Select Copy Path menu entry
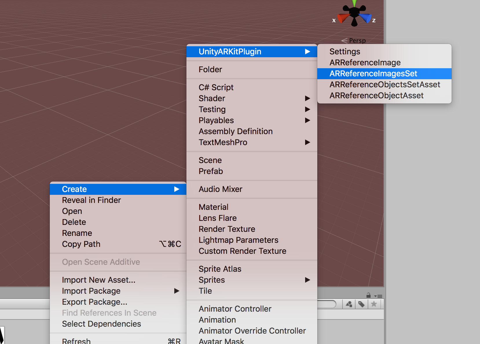The height and width of the screenshot is (344, 480). click(118, 244)
